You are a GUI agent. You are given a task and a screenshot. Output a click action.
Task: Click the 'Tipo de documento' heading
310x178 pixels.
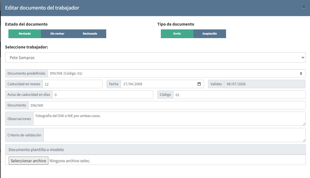pos(176,24)
